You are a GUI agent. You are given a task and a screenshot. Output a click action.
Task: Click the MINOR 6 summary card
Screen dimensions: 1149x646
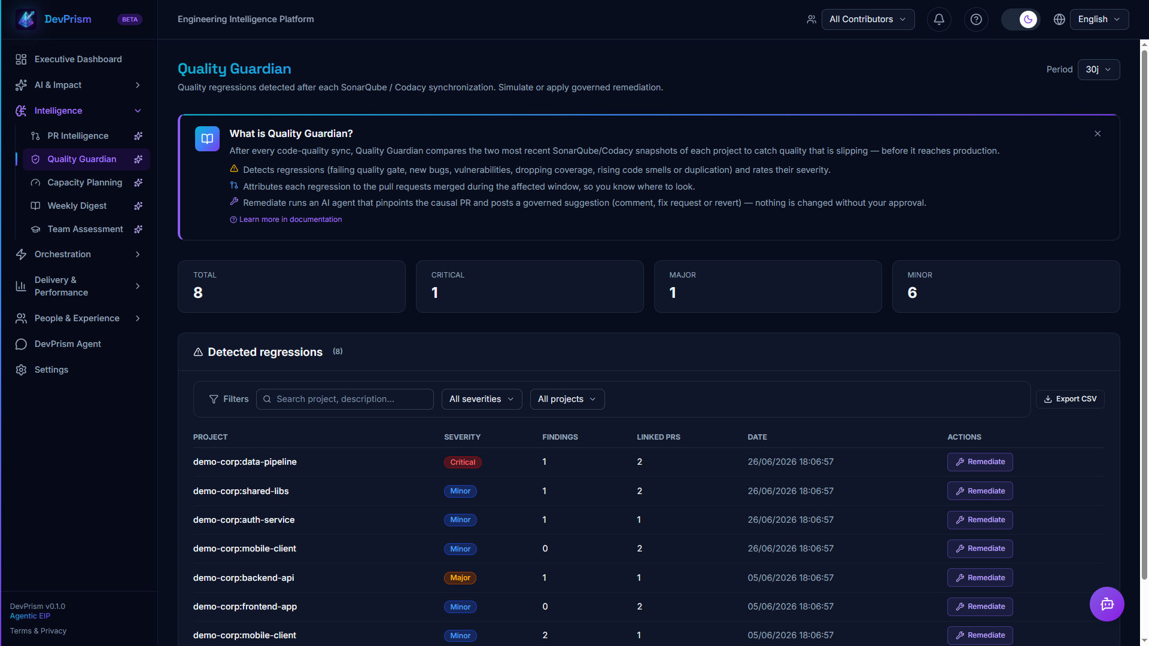coord(1006,287)
